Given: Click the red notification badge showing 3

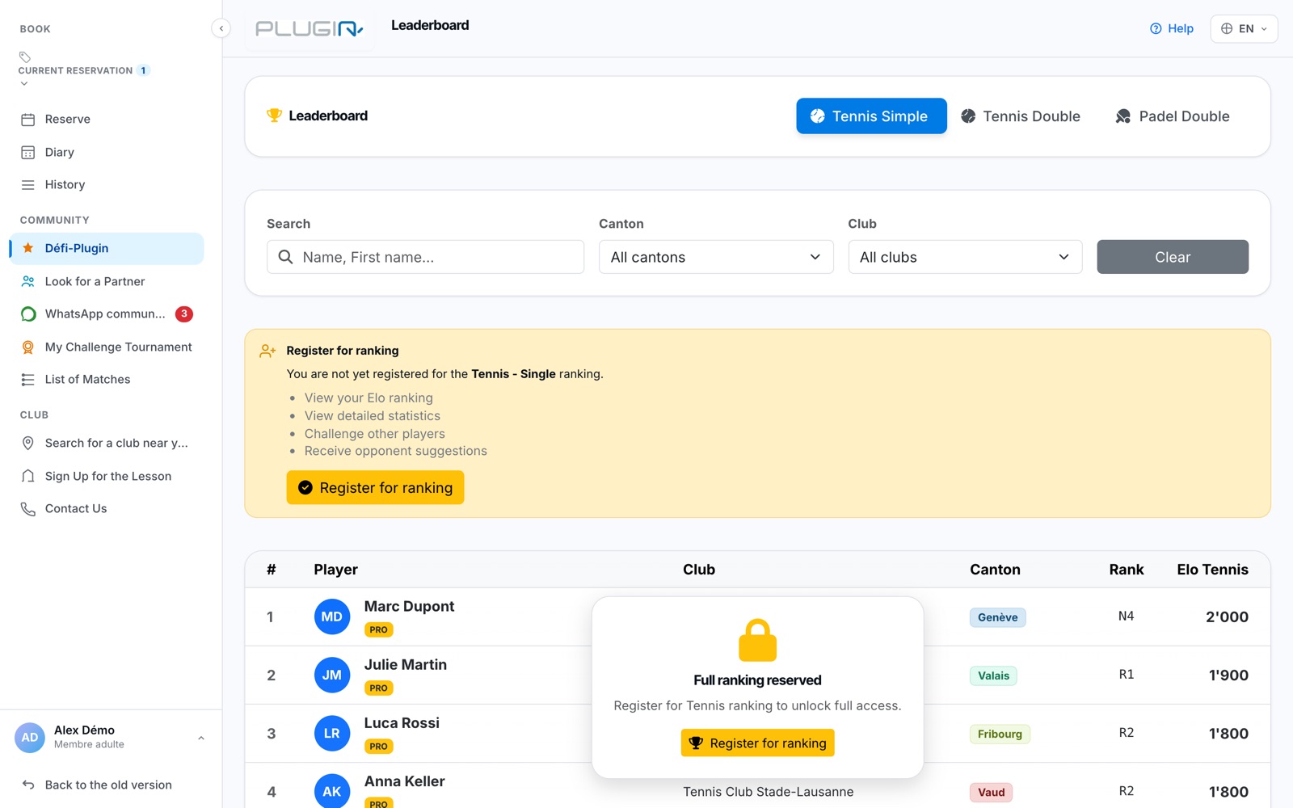Looking at the screenshot, I should coord(184,314).
